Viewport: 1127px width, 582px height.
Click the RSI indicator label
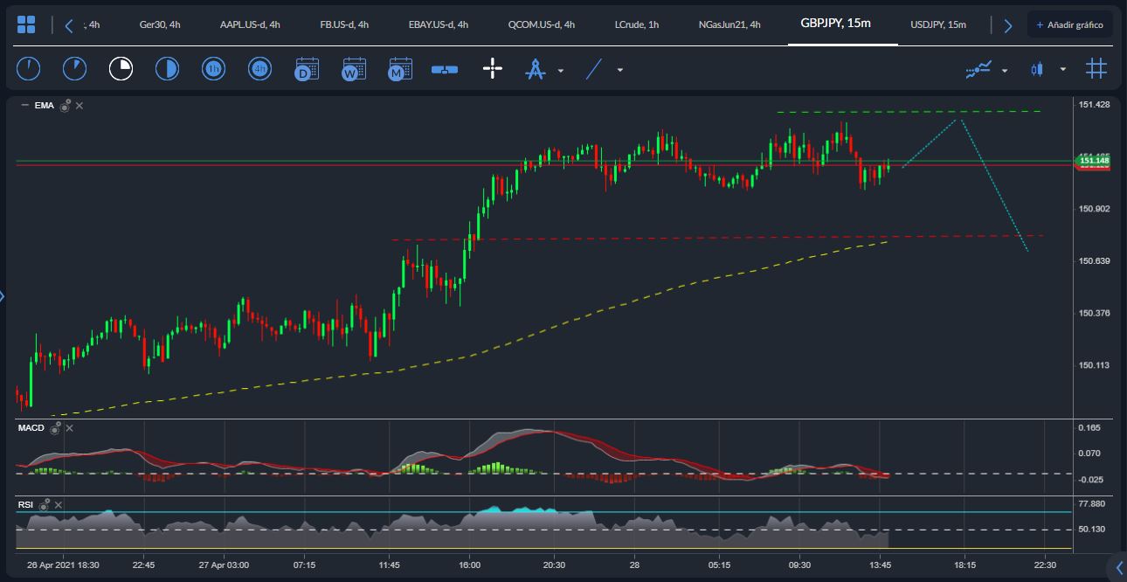click(x=25, y=505)
